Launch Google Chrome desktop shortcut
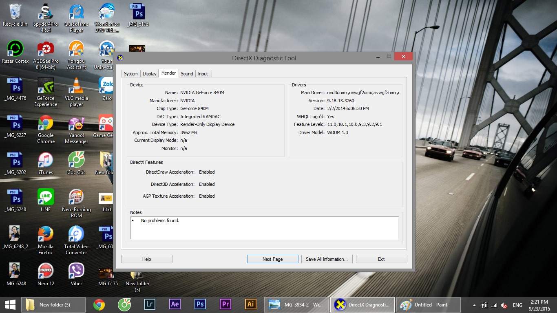This screenshot has height=313, width=557. point(46,130)
